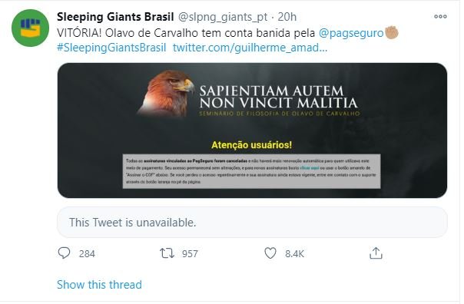
Task: Click the reply speech bubble icon
Action: pyautogui.click(x=64, y=253)
